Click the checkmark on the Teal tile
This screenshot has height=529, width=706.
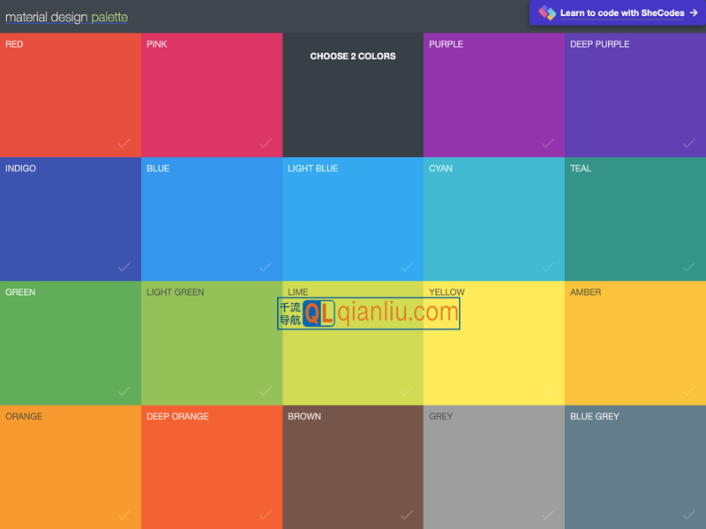(689, 267)
